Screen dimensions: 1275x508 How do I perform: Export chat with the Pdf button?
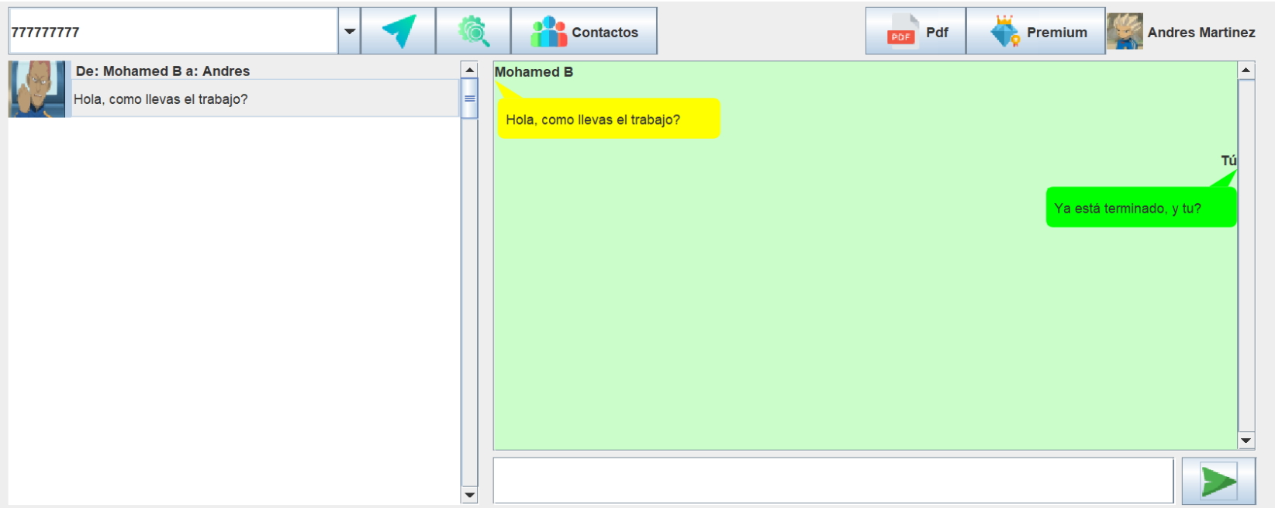pos(916,31)
